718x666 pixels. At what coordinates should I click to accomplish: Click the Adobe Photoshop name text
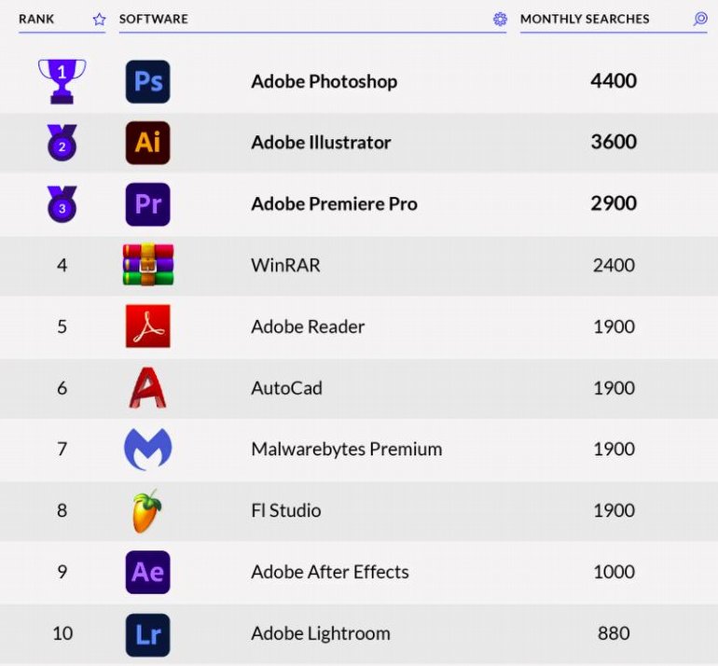coord(324,81)
